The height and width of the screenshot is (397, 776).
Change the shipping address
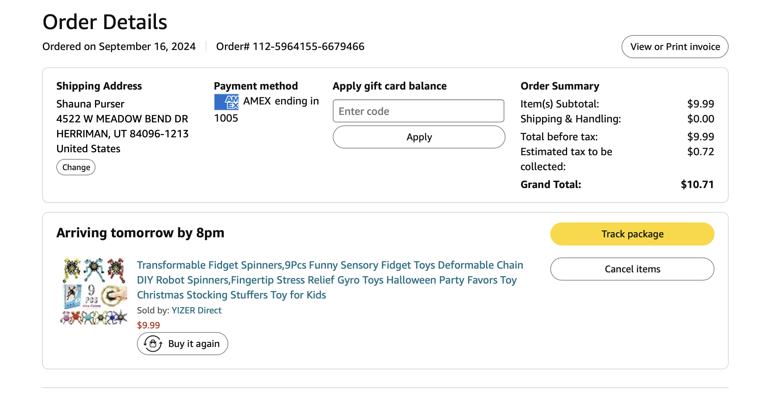pos(76,167)
